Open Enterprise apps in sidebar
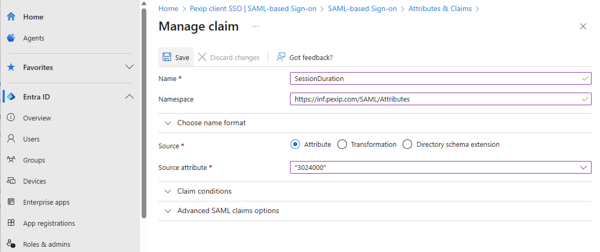Image resolution: width=600 pixels, height=252 pixels. [46, 202]
